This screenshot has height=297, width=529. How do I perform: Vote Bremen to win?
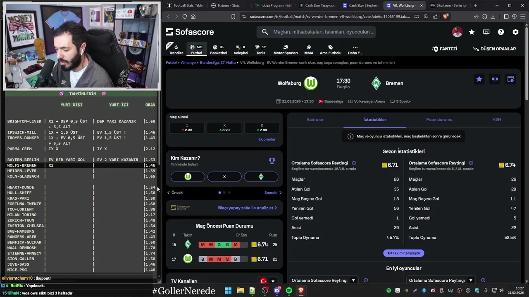pyautogui.click(x=261, y=177)
